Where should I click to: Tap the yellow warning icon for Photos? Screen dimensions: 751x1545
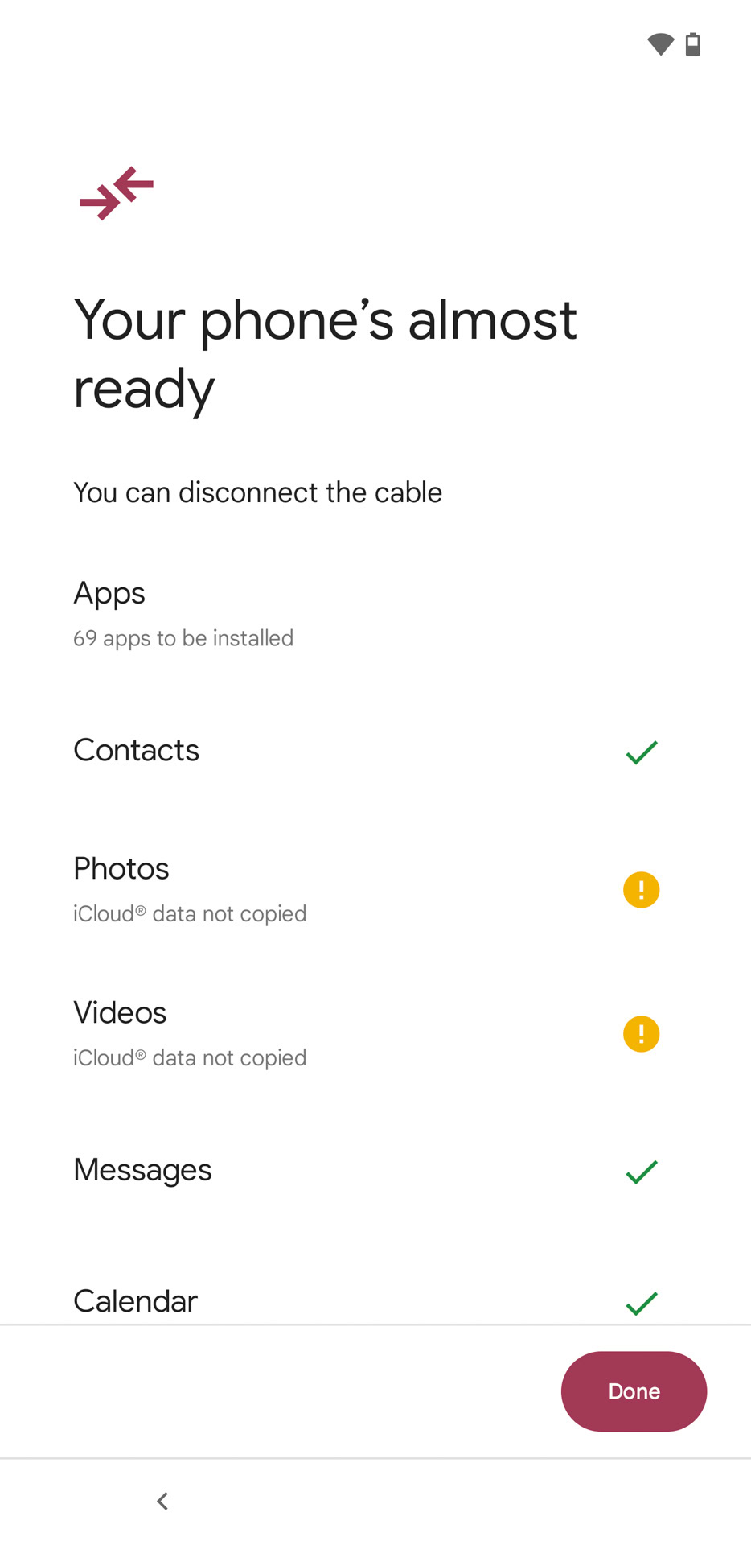(642, 890)
